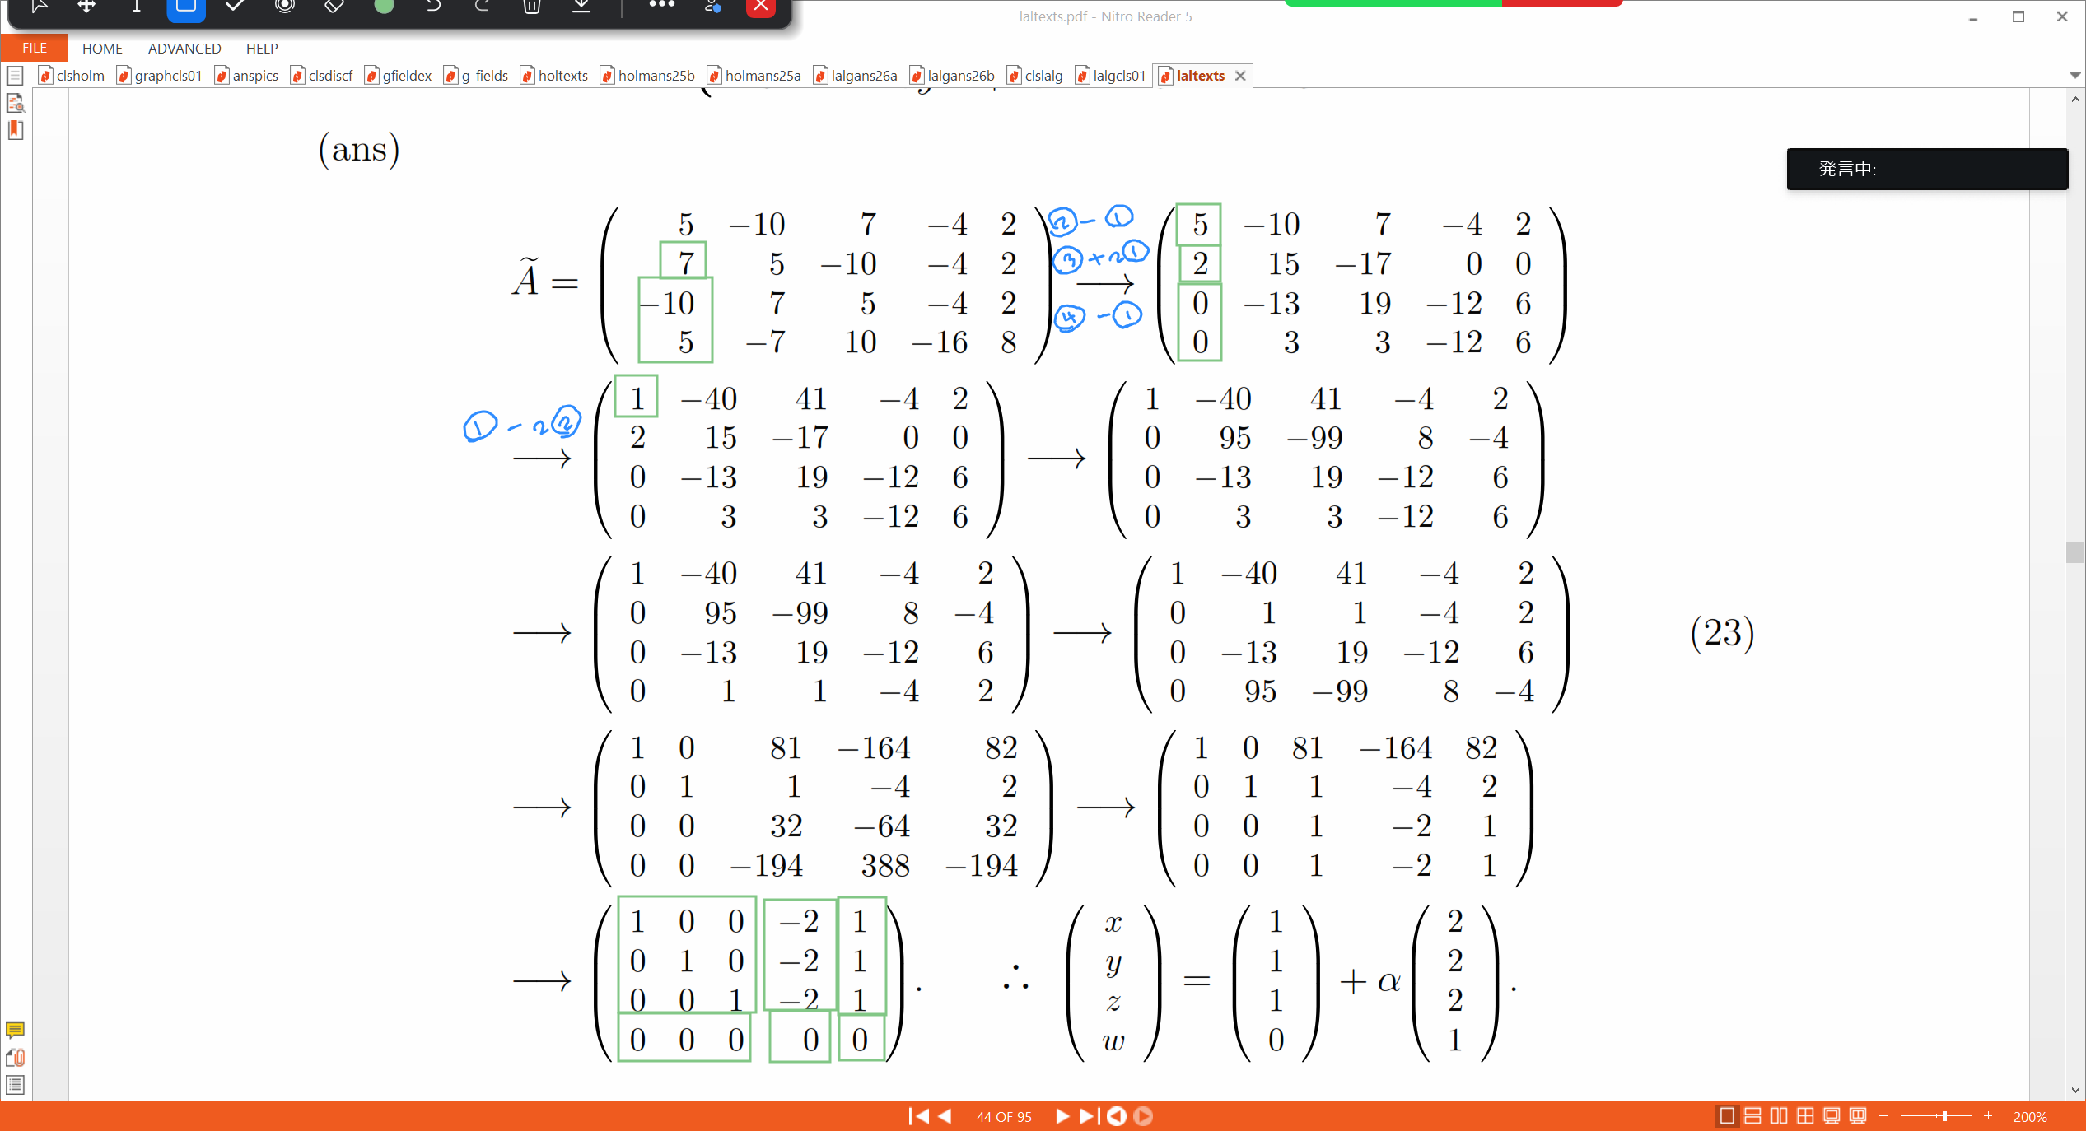Expand the document tabs overflow arrow
The width and height of the screenshot is (2086, 1131).
pyautogui.click(x=2074, y=75)
